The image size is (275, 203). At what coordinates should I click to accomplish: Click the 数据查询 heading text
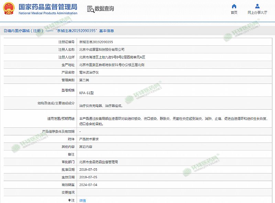click(x=104, y=9)
